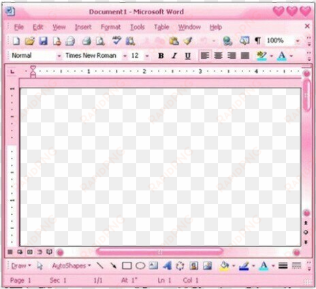Click the ruler tab selector button

tap(12, 71)
